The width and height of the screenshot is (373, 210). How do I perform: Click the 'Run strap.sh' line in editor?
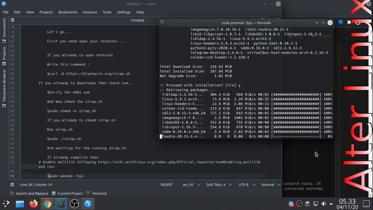pyautogui.click(x=59, y=129)
